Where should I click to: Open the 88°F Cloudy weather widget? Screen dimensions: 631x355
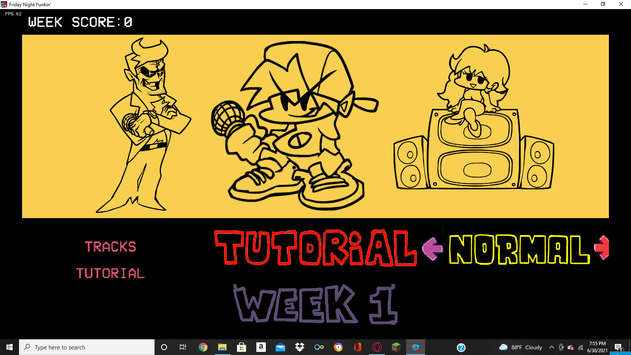[x=521, y=347]
